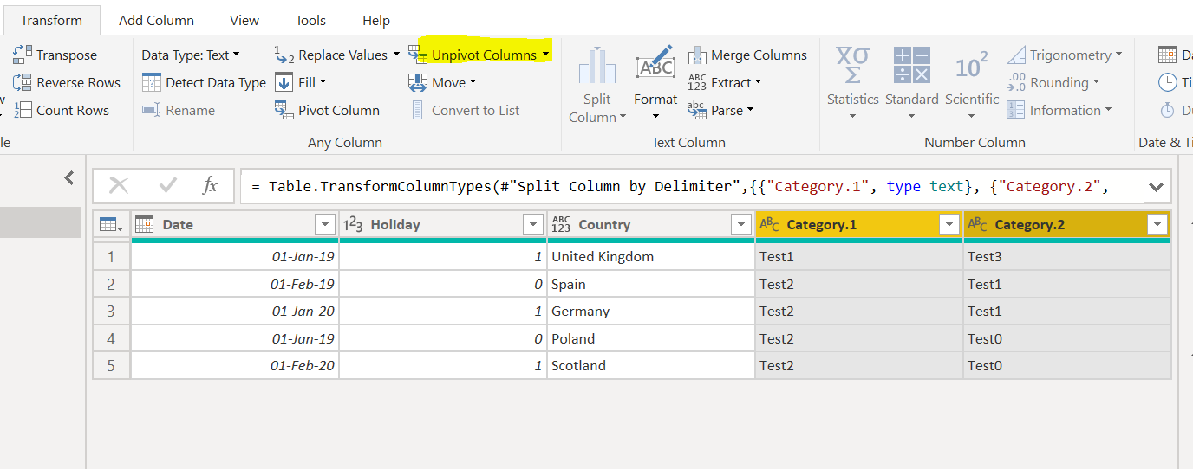Click the Transpose table icon

(23, 55)
